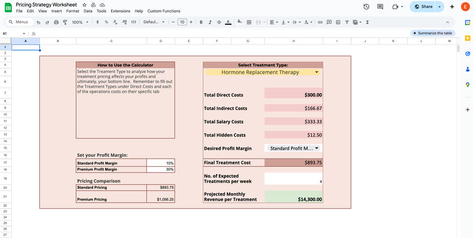Image resolution: width=473 pixels, height=238 pixels.
Task: Toggle italic formatting
Action: pos(210,22)
